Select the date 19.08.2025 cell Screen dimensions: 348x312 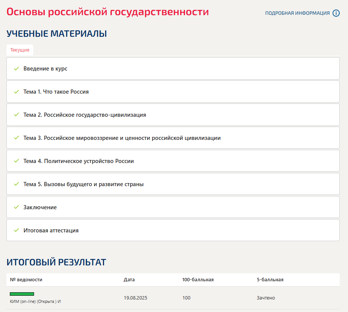pos(135,298)
